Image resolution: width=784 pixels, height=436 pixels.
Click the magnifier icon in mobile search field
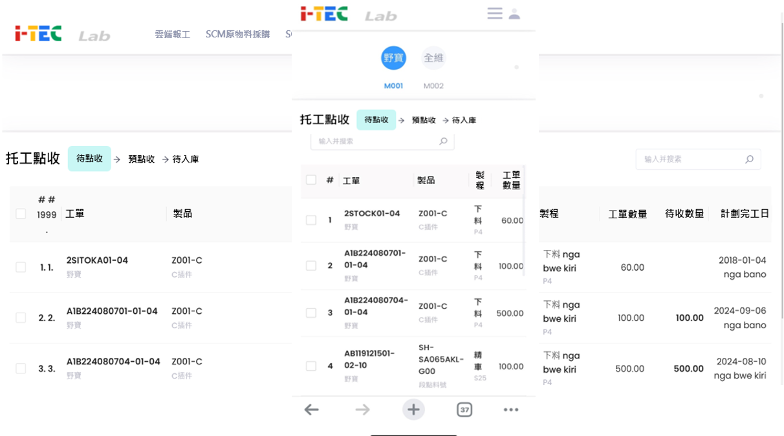pyautogui.click(x=443, y=141)
